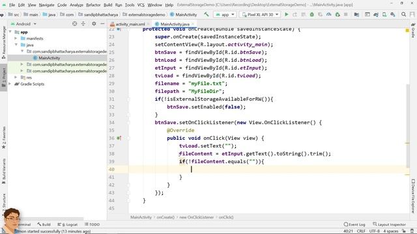Viewport: 417px width, 234px height.
Task: Open Project panel gear settings
Action: pos(94,24)
